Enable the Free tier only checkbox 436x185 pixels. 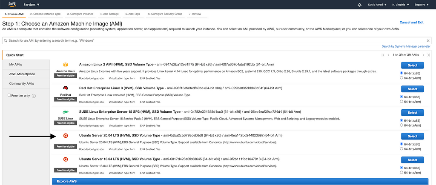(9, 95)
